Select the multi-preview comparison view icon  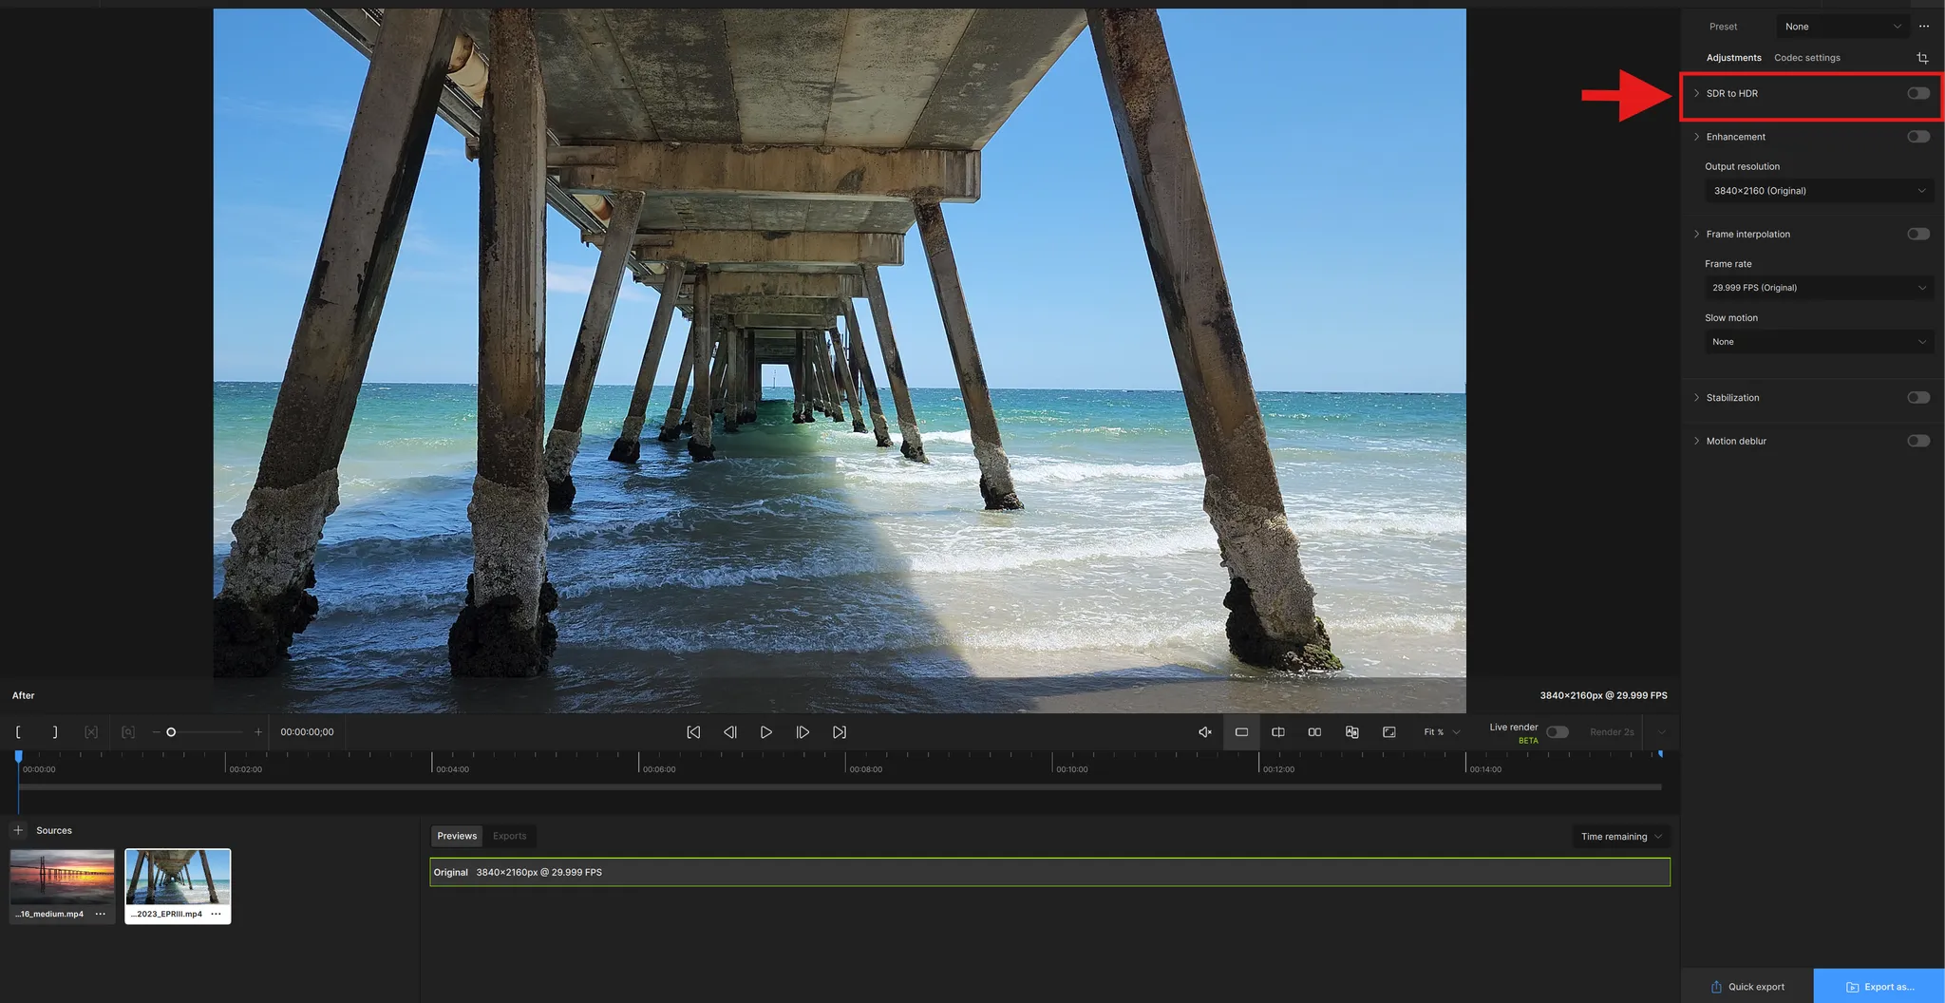pyautogui.click(x=1352, y=732)
